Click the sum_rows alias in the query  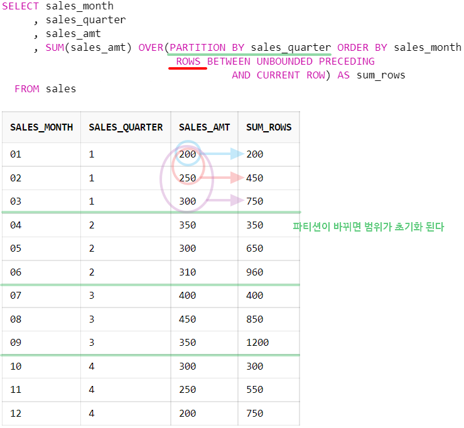[380, 75]
